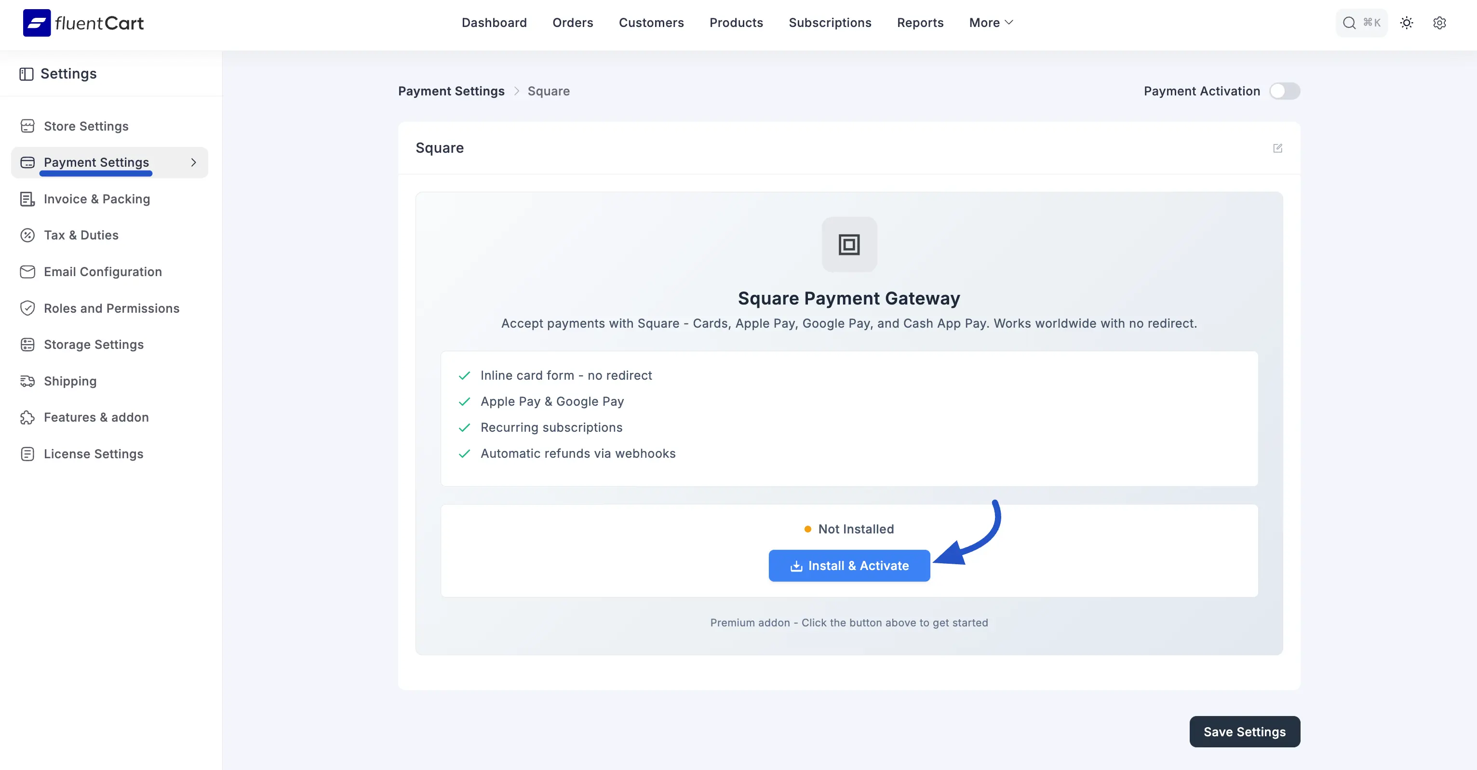Image resolution: width=1477 pixels, height=770 pixels.
Task: Click the Settings sidebar heading
Action: [x=68, y=74]
